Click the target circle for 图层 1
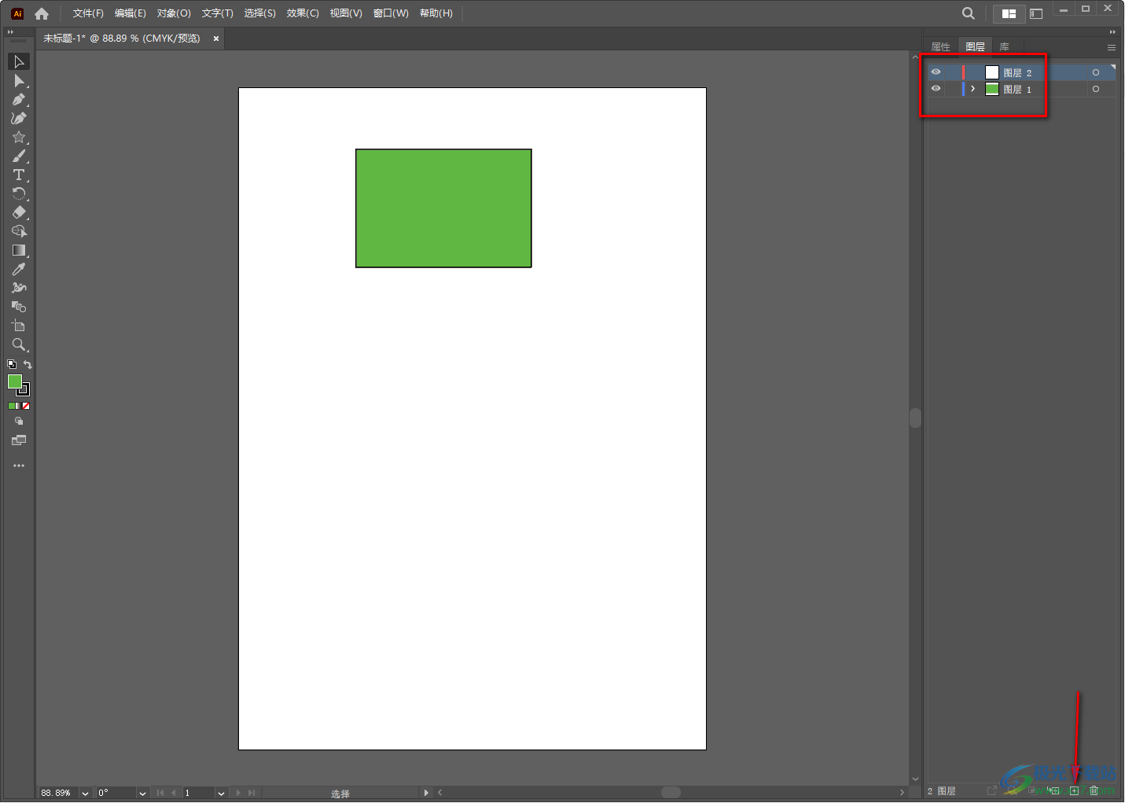Screen dimensions: 1125x803 1095,89
